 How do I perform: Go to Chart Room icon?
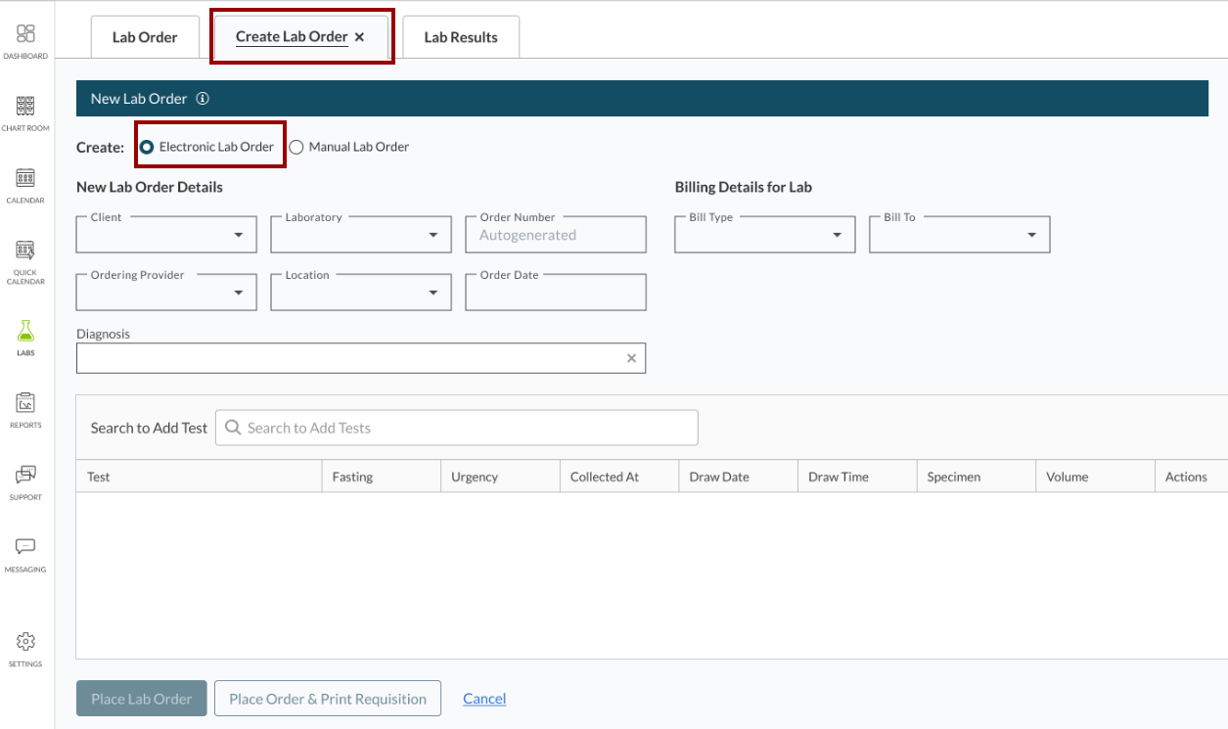coord(25,107)
